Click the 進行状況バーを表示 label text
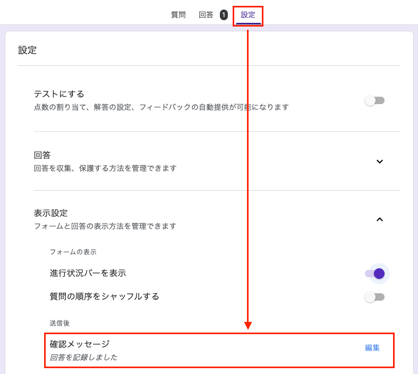The image size is (418, 374). click(x=88, y=273)
